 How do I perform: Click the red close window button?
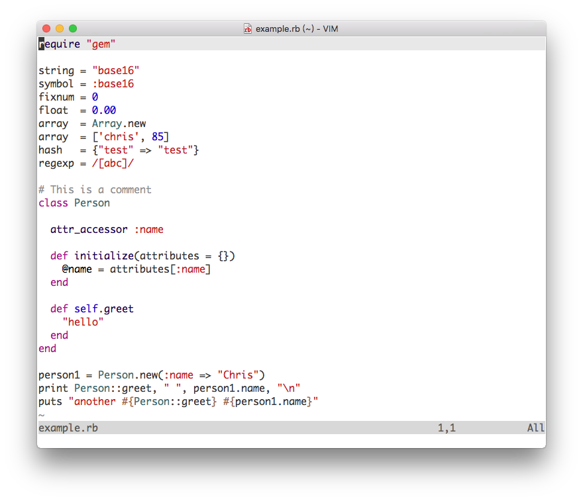coord(46,28)
